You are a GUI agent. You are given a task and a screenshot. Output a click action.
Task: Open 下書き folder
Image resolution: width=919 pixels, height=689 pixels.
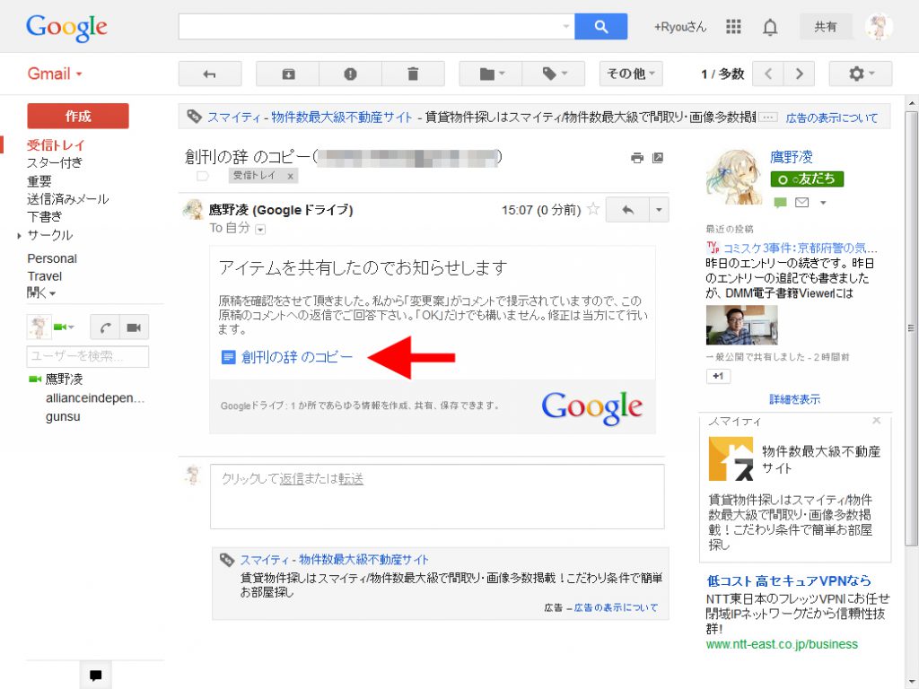[45, 217]
